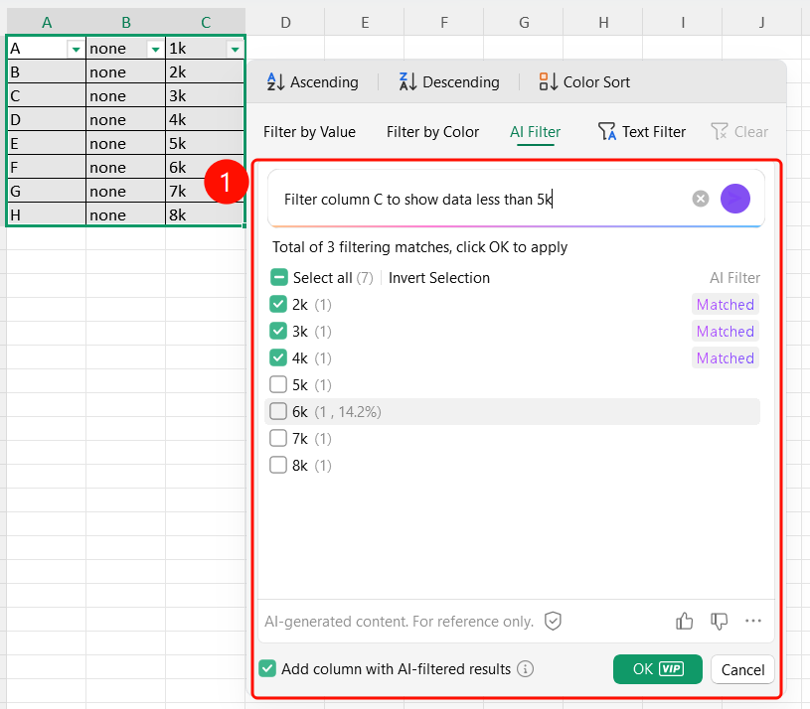Switch to the Filter by Color tab

pyautogui.click(x=433, y=132)
